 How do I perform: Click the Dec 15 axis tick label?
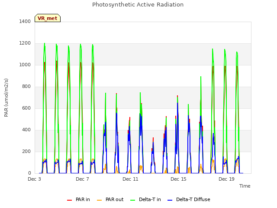pos(178,179)
